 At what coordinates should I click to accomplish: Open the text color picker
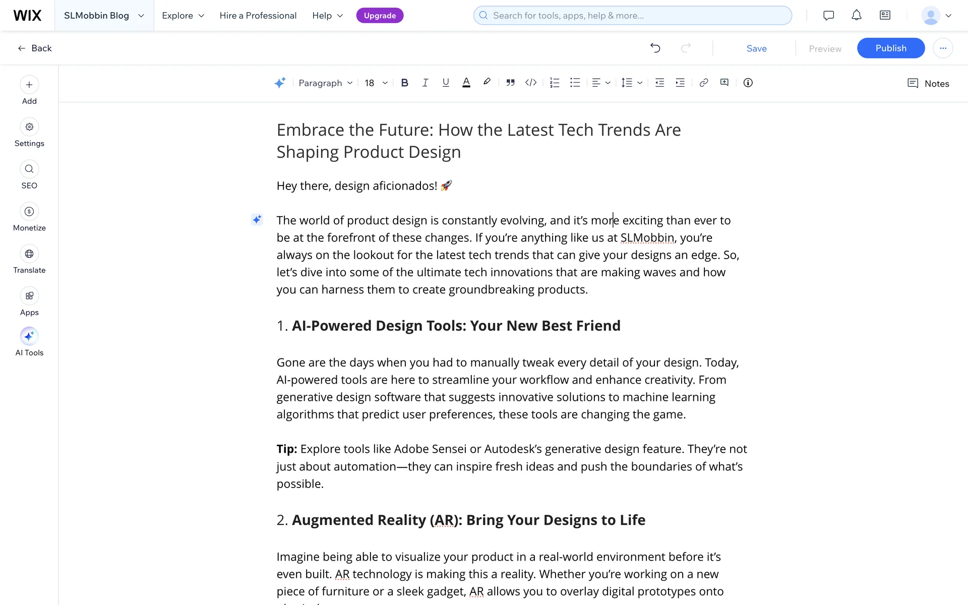point(466,83)
